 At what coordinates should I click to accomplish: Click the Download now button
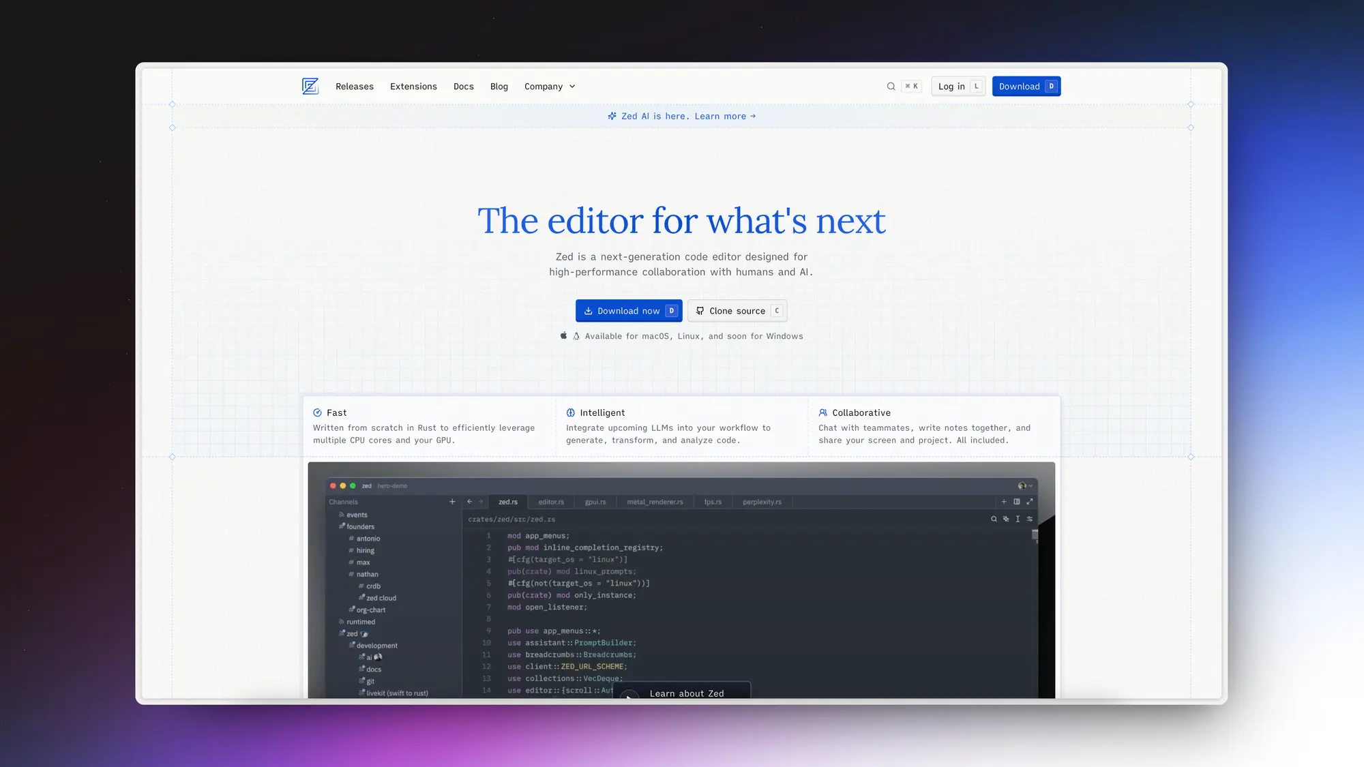[629, 310]
